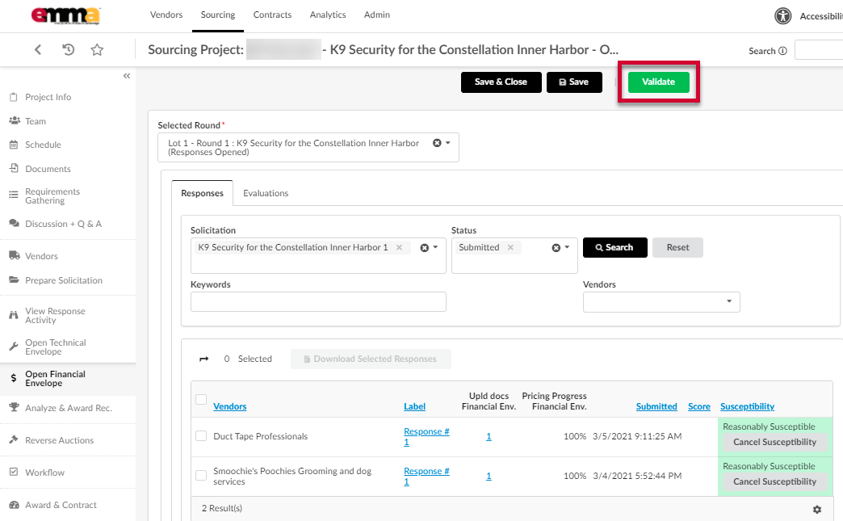Mark project as favorite with star icon

coord(97,50)
